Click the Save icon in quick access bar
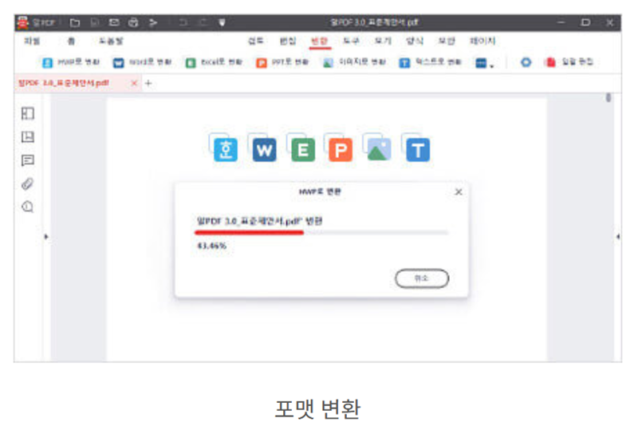 coord(95,22)
